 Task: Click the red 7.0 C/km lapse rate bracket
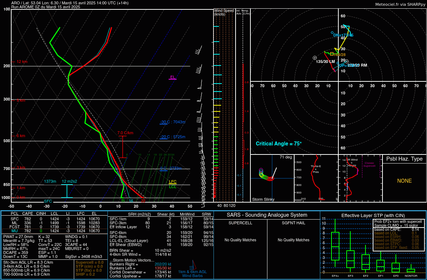point(123,147)
